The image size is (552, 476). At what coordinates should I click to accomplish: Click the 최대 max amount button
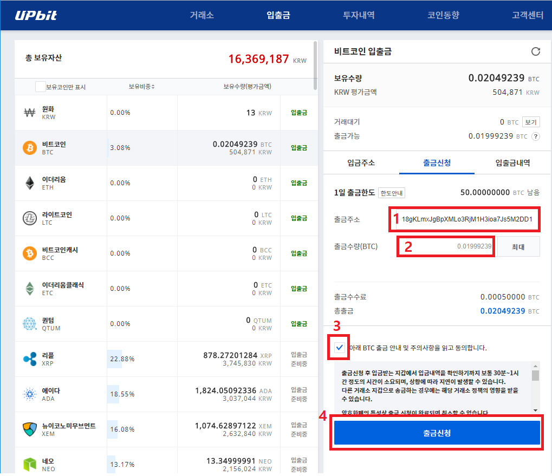pos(518,247)
